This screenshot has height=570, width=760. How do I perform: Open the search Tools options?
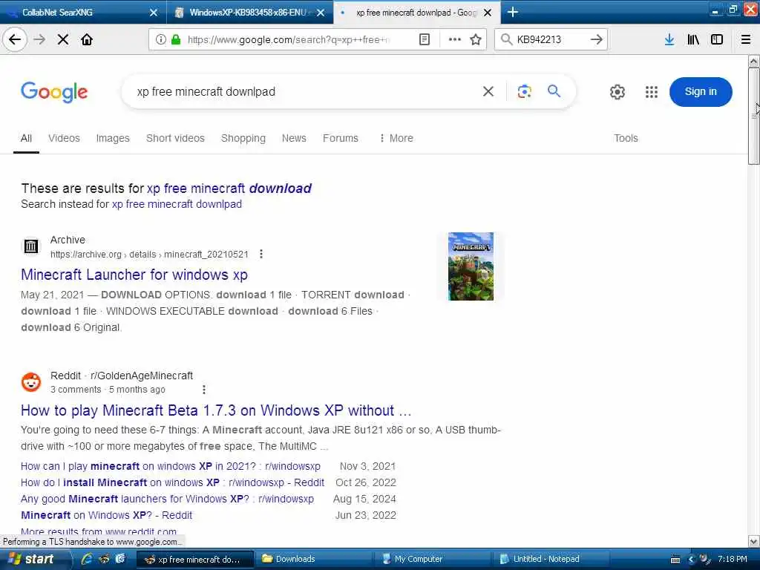(626, 138)
